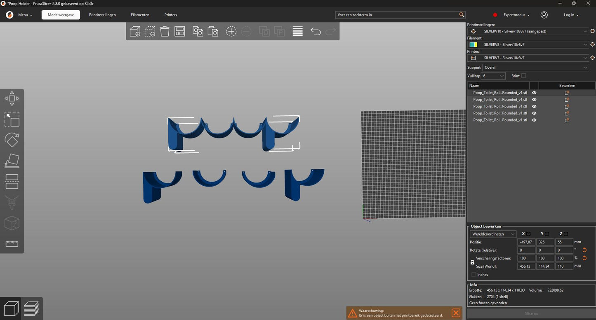Click the Log in button
Viewport: 596px width, 320px height.
(571, 15)
